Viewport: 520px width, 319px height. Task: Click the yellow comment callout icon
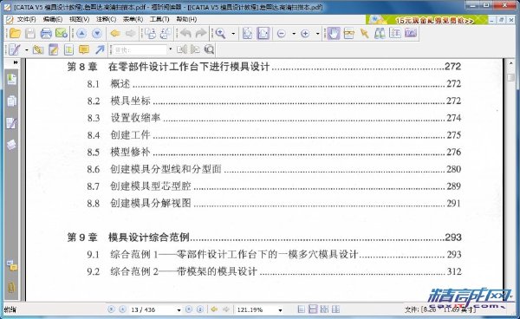(84, 50)
